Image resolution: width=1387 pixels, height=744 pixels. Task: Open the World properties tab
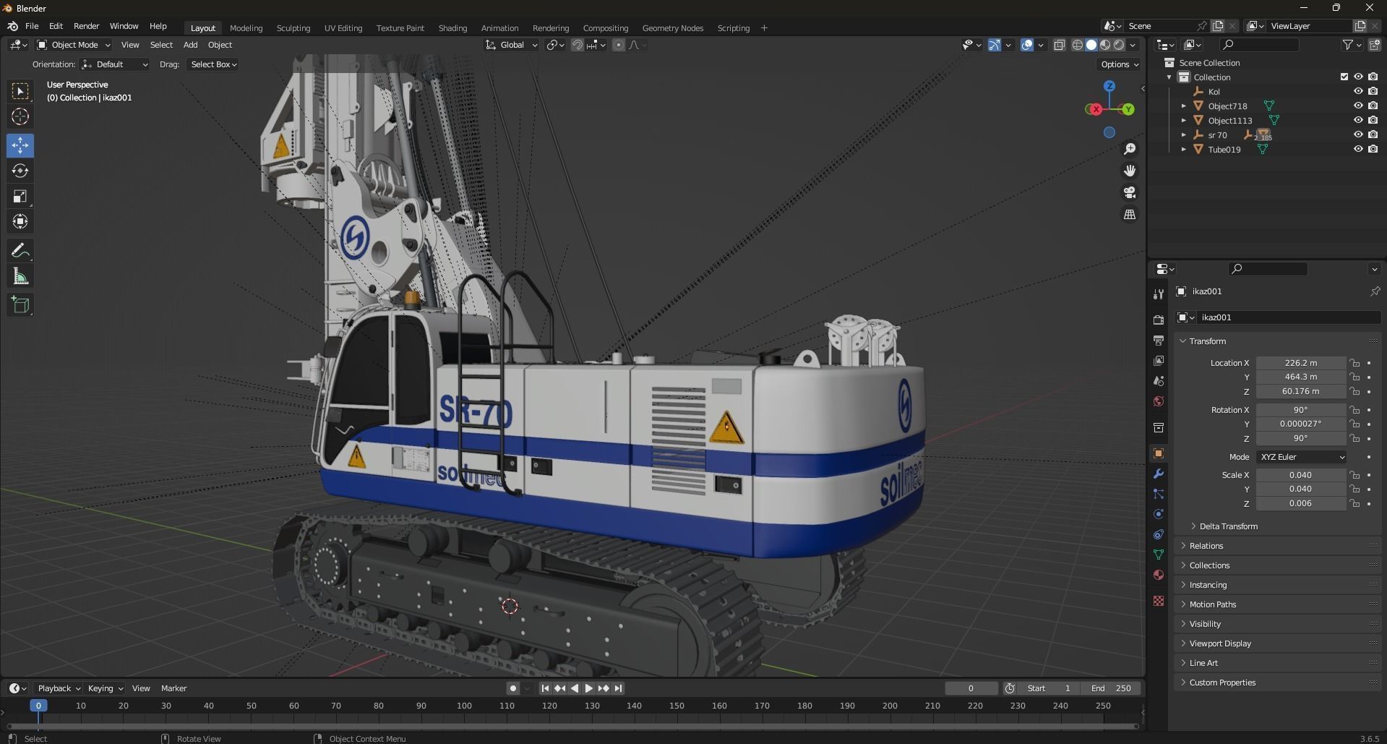click(x=1159, y=401)
